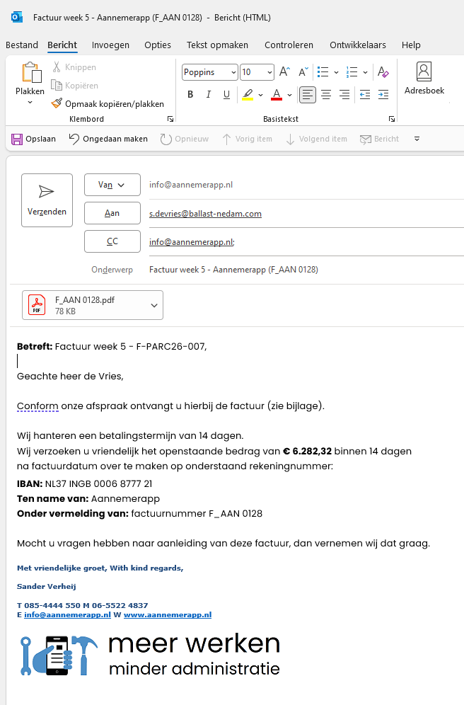Click Ongedaan maken undo arrow
The image size is (464, 705).
click(x=74, y=139)
